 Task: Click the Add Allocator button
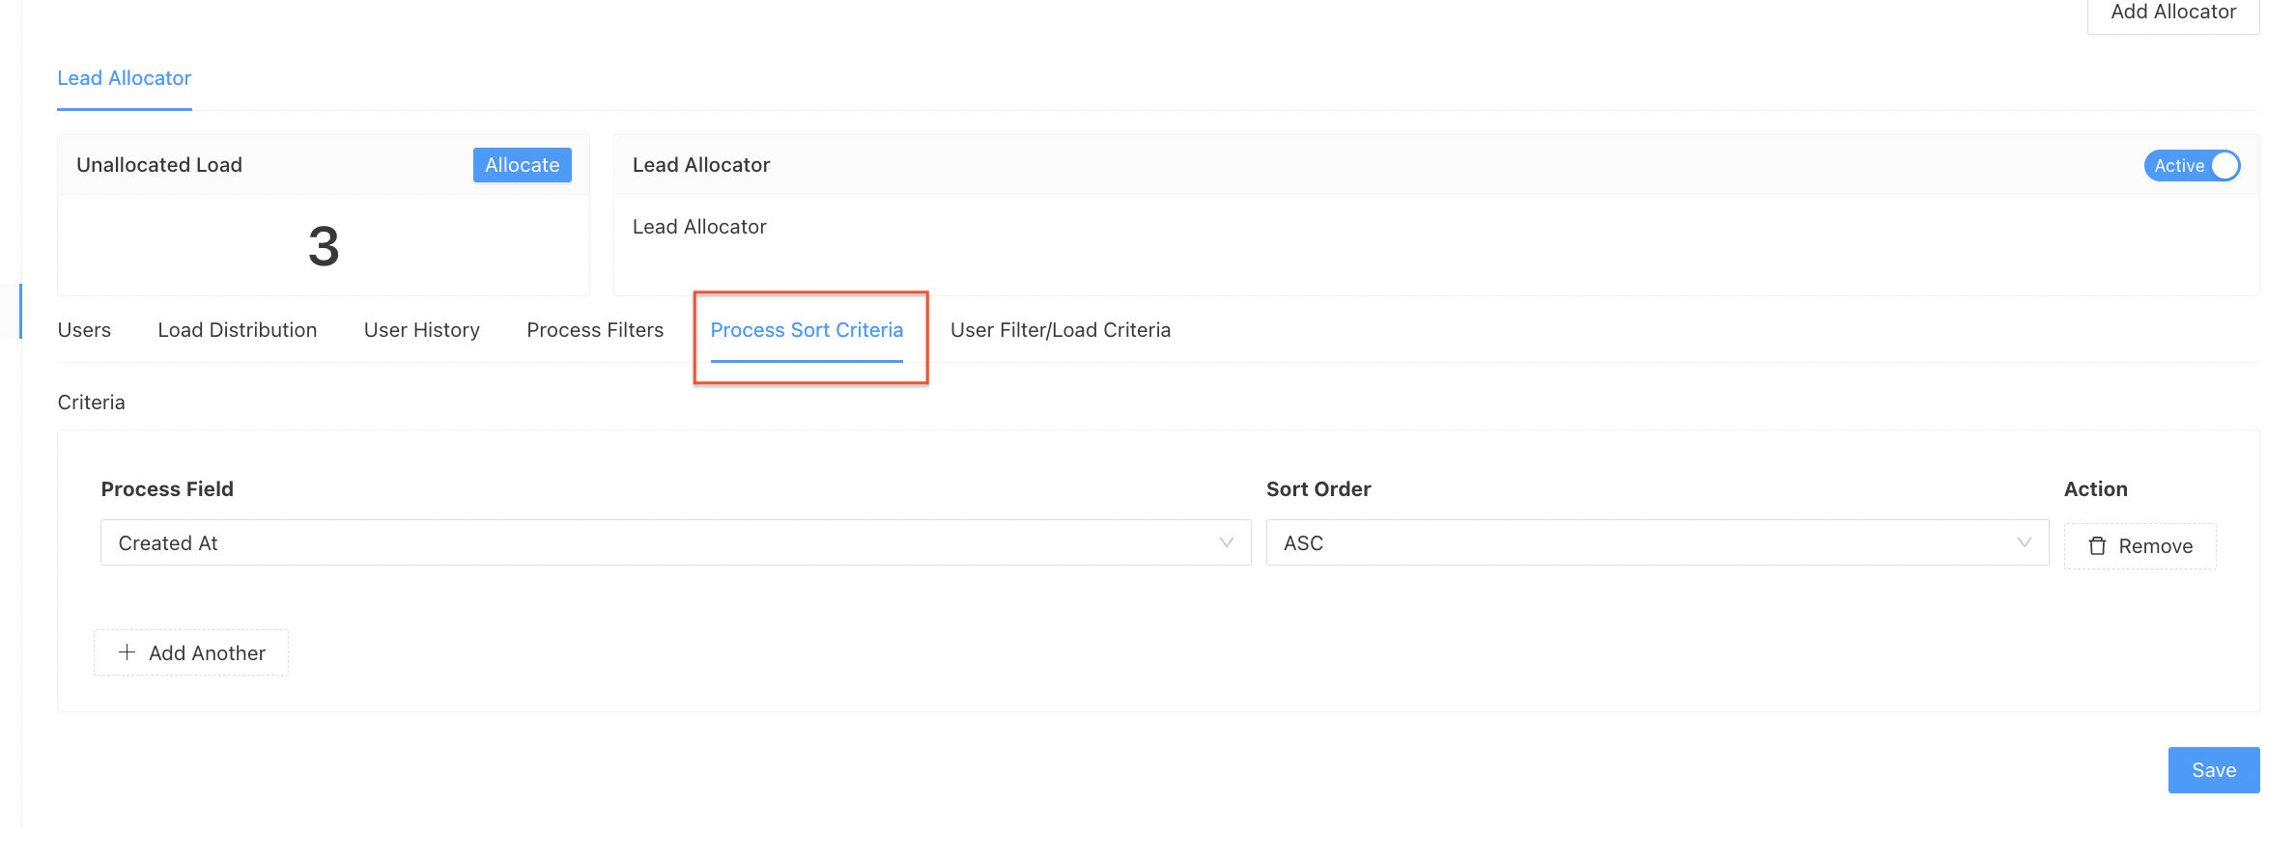coord(2172,14)
